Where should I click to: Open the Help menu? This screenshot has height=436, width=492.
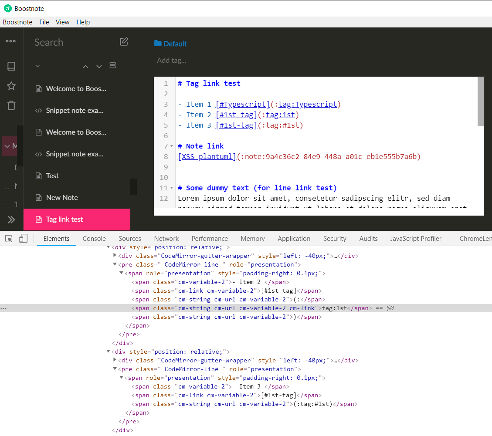click(x=83, y=22)
